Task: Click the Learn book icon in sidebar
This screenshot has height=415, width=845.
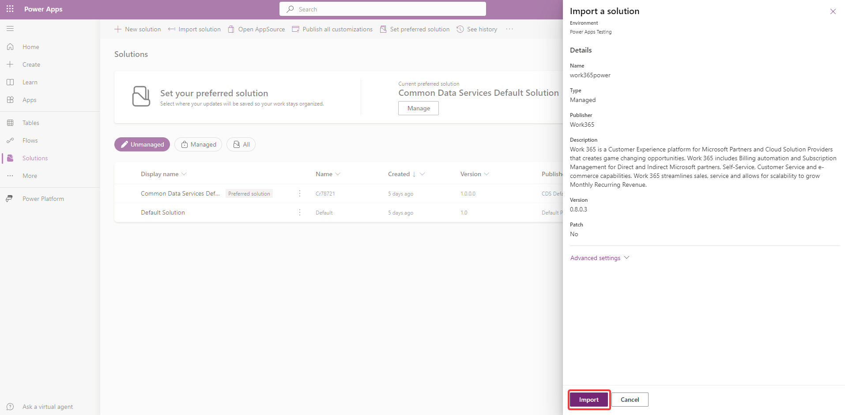Action: point(10,82)
